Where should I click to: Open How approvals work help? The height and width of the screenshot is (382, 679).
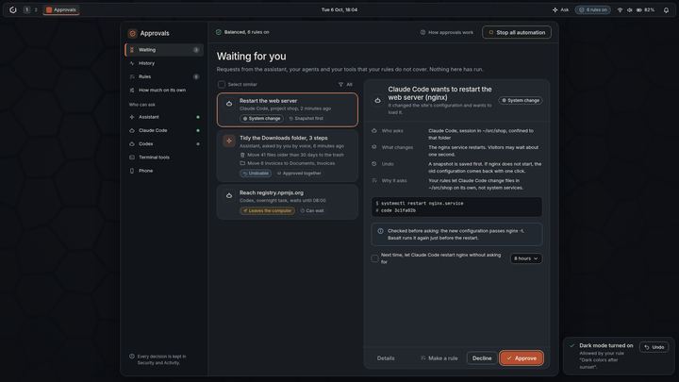(x=446, y=32)
